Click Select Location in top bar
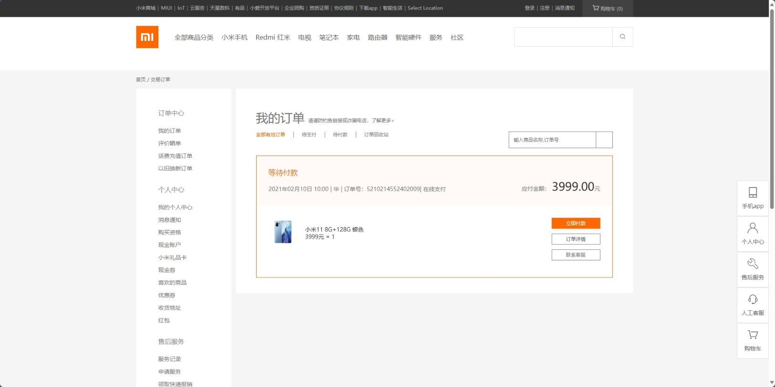This screenshot has height=387, width=775. click(x=425, y=8)
